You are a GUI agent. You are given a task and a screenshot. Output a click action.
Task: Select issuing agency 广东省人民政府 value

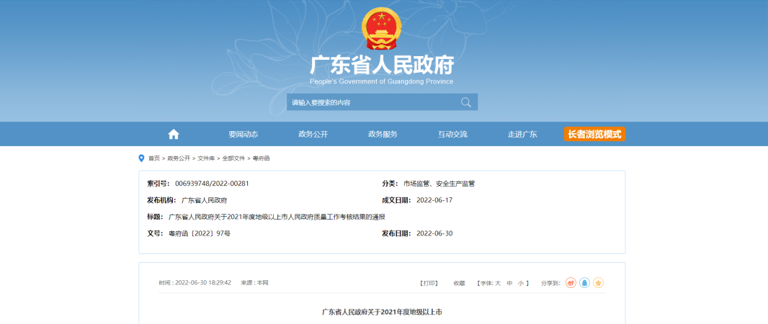point(204,200)
